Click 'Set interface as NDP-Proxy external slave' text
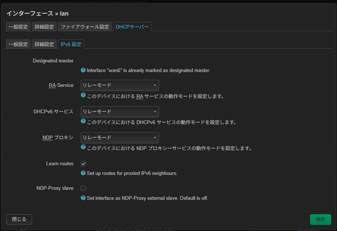The height and width of the screenshot is (231, 337). tap(133, 198)
